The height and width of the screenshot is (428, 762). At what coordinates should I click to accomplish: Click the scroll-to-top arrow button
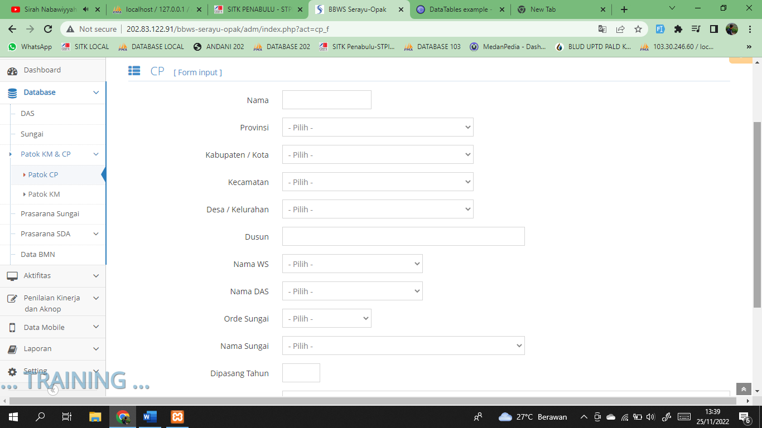(x=744, y=389)
